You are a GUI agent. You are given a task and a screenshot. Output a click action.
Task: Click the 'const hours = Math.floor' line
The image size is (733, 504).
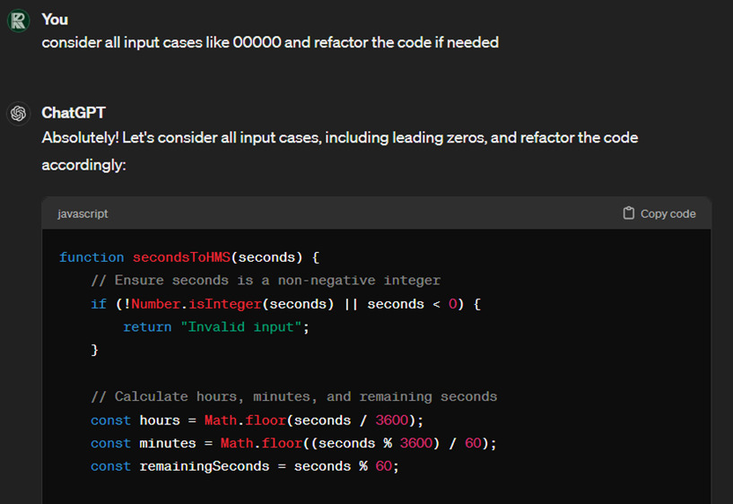click(257, 421)
